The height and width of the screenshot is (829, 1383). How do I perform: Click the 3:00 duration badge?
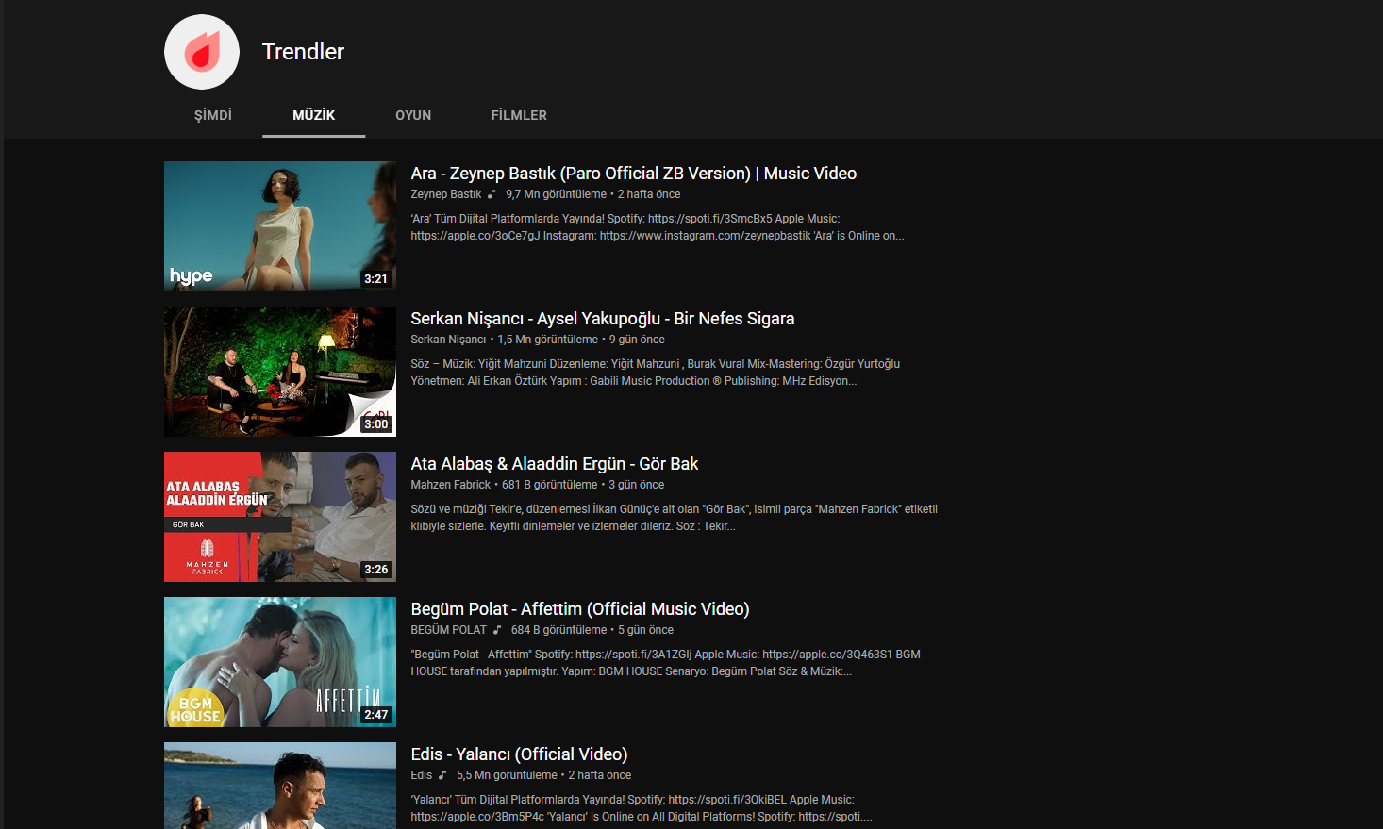pyautogui.click(x=376, y=424)
